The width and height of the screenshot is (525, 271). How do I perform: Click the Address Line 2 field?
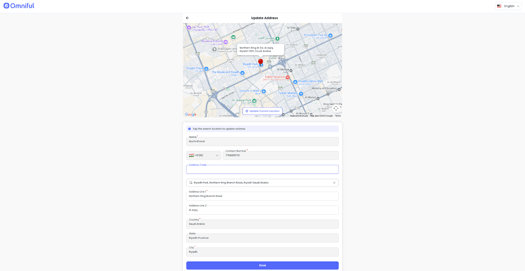click(x=262, y=210)
